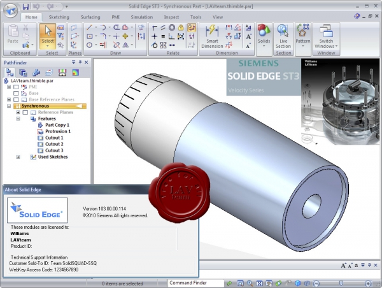
Task: Switch to the Surfacing tab
Action: click(90, 17)
